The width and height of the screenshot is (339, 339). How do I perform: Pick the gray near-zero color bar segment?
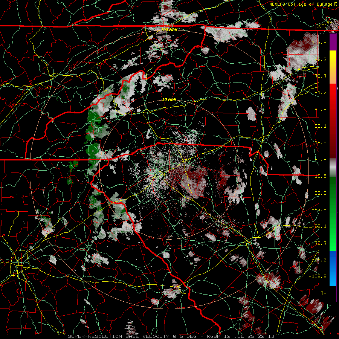coord(333,168)
